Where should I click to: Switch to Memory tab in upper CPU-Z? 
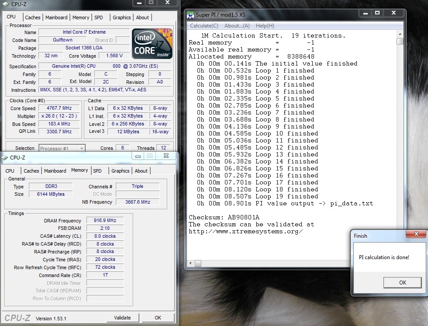pos(81,17)
